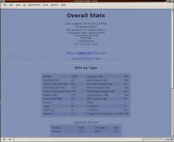Click the 'All Kills' row label
This screenshot has height=142, width=174.
(47, 76)
